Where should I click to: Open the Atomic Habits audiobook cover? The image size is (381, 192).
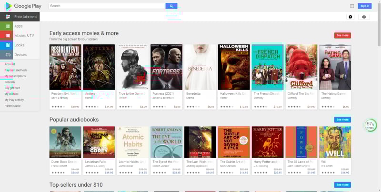[133, 142]
